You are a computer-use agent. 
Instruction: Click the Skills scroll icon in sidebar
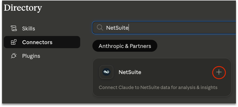pos(14,28)
